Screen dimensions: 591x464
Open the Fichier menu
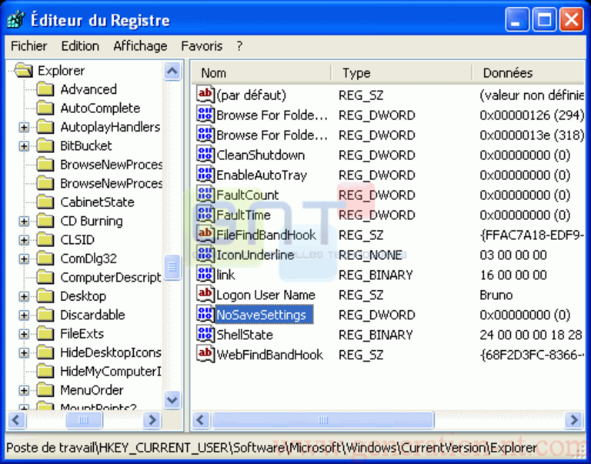coord(29,46)
